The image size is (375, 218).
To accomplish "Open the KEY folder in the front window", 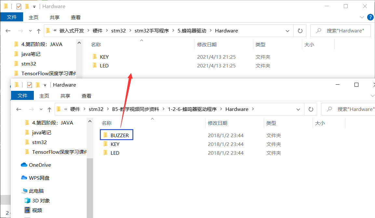I will 115,144.
